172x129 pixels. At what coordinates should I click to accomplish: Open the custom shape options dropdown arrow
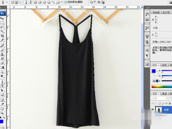pos(62,2)
